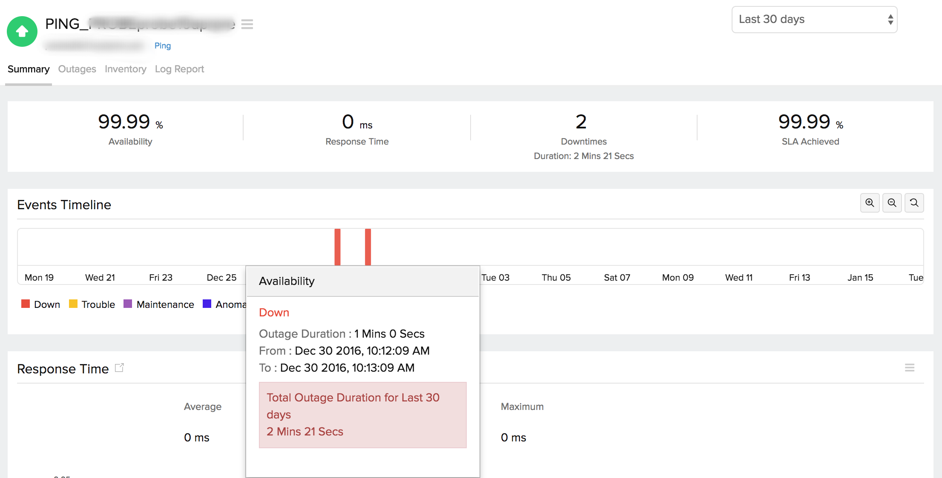Viewport: 942px width, 478px height.
Task: Click the green up-status monitor icon
Action: 22,31
